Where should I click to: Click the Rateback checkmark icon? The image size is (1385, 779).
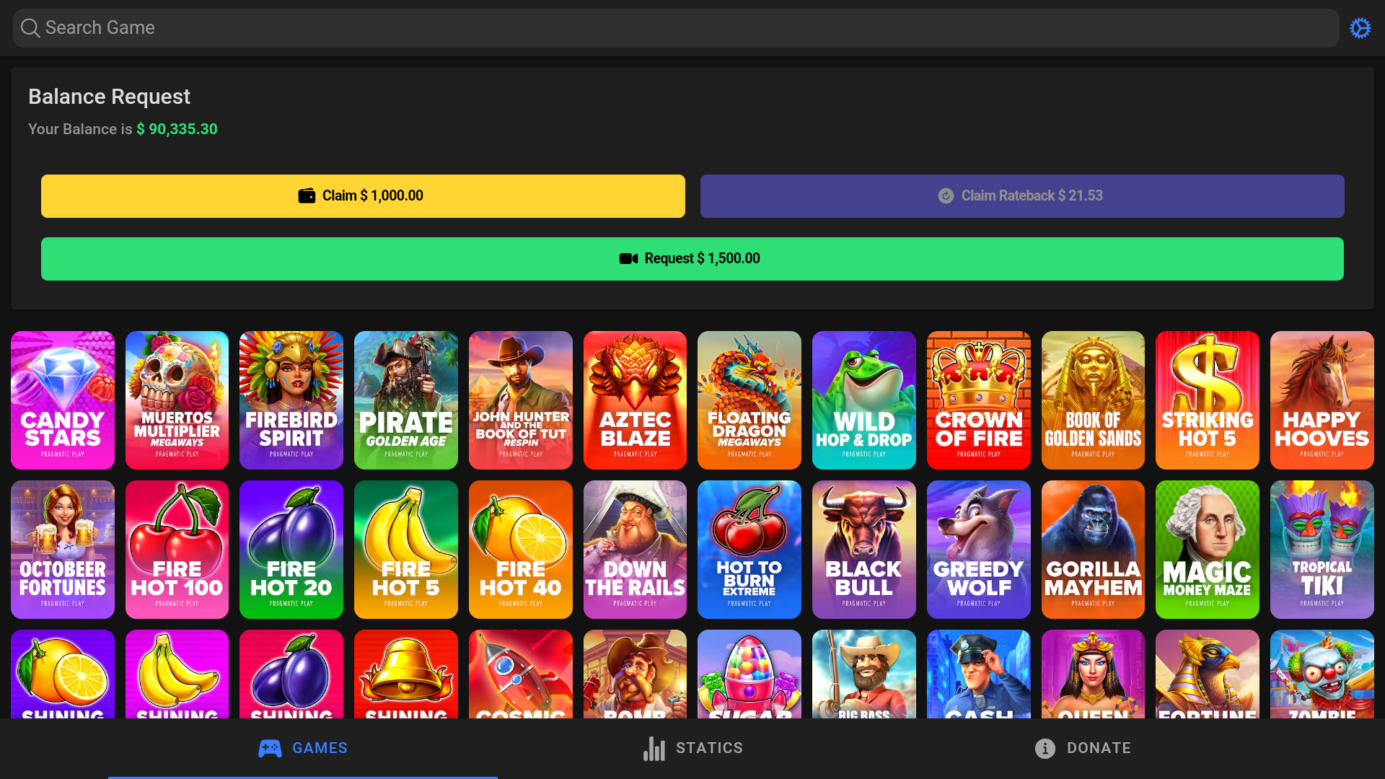click(x=946, y=195)
